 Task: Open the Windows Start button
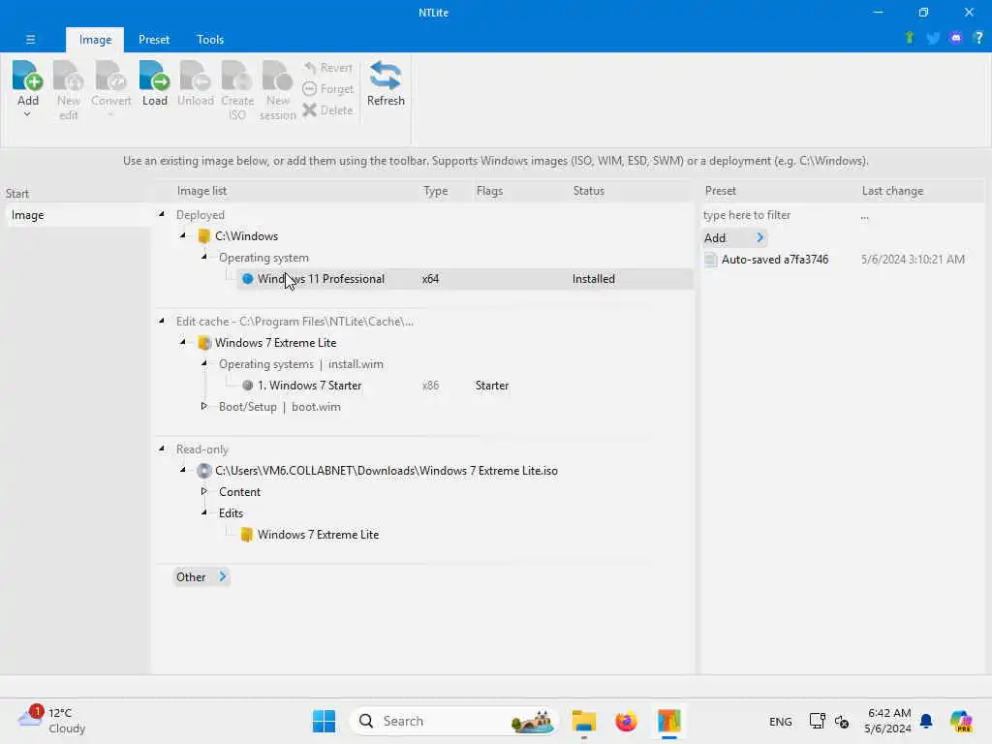coord(324,721)
